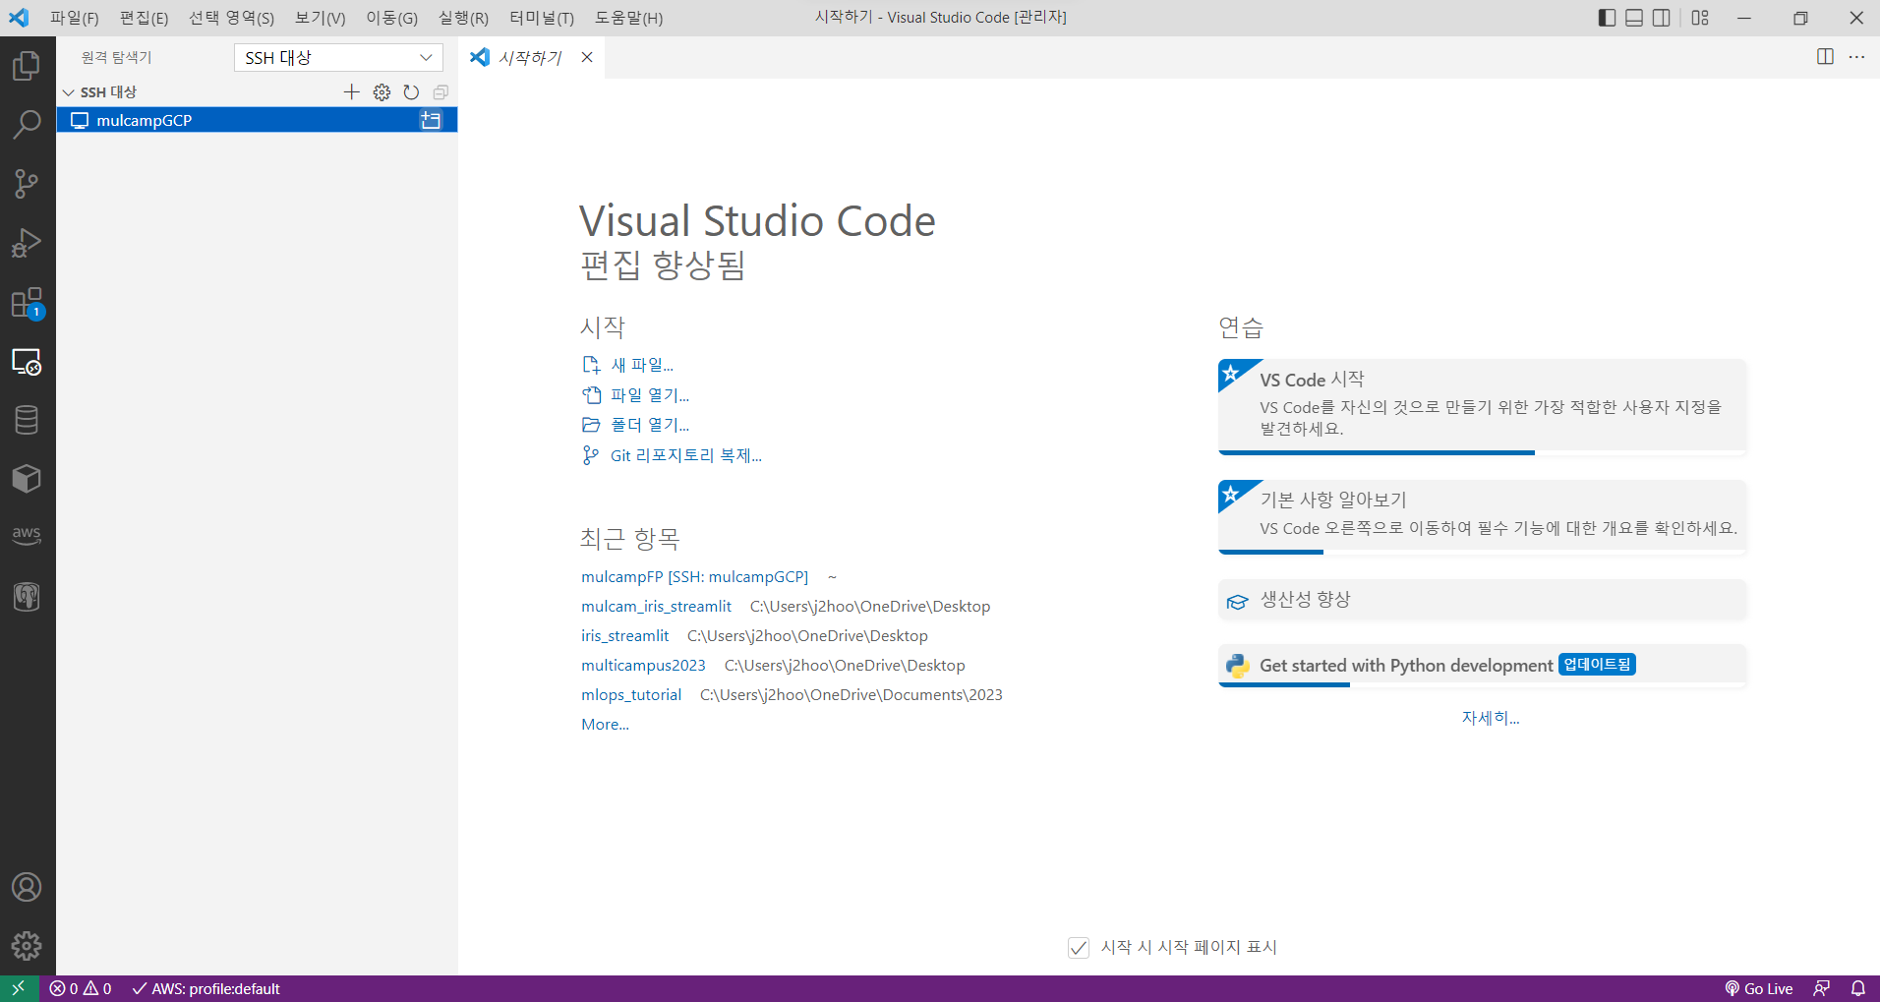
Task: Show more recent items
Action: (x=605, y=725)
